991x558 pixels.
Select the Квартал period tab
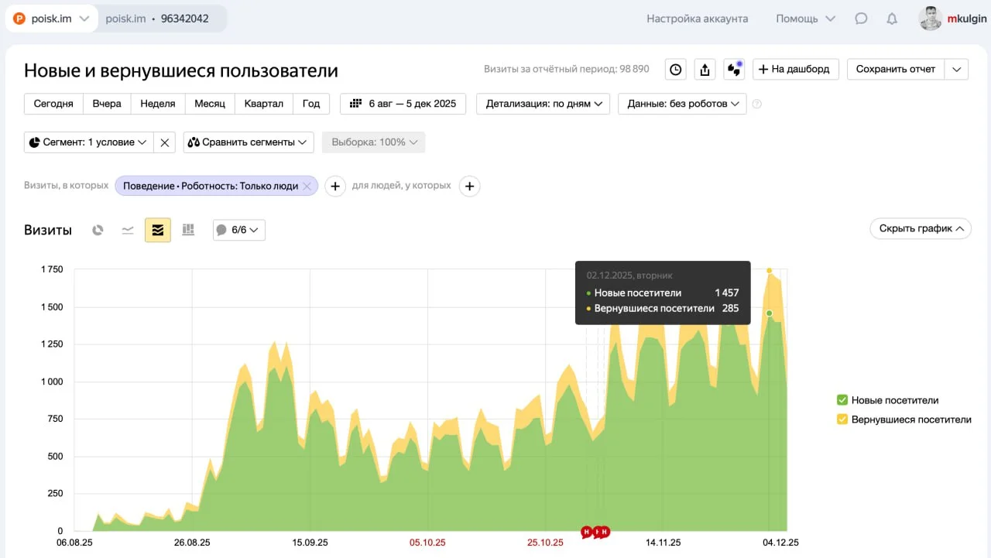click(263, 104)
